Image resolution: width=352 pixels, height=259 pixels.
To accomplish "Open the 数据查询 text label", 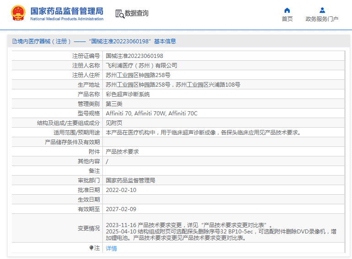I will tap(137, 14).
